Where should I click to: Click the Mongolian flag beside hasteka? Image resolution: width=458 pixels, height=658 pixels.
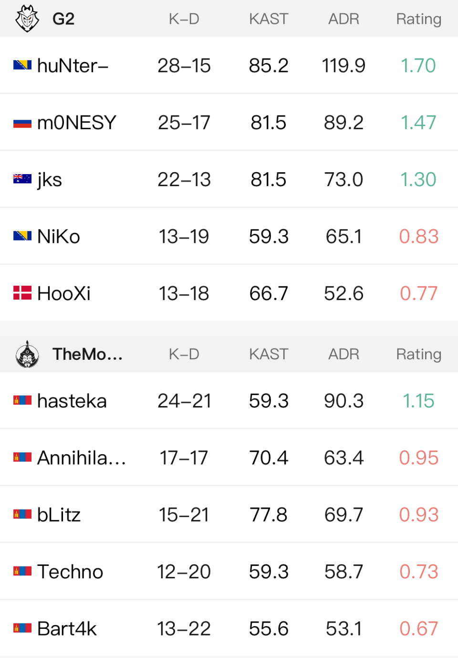[22, 401]
